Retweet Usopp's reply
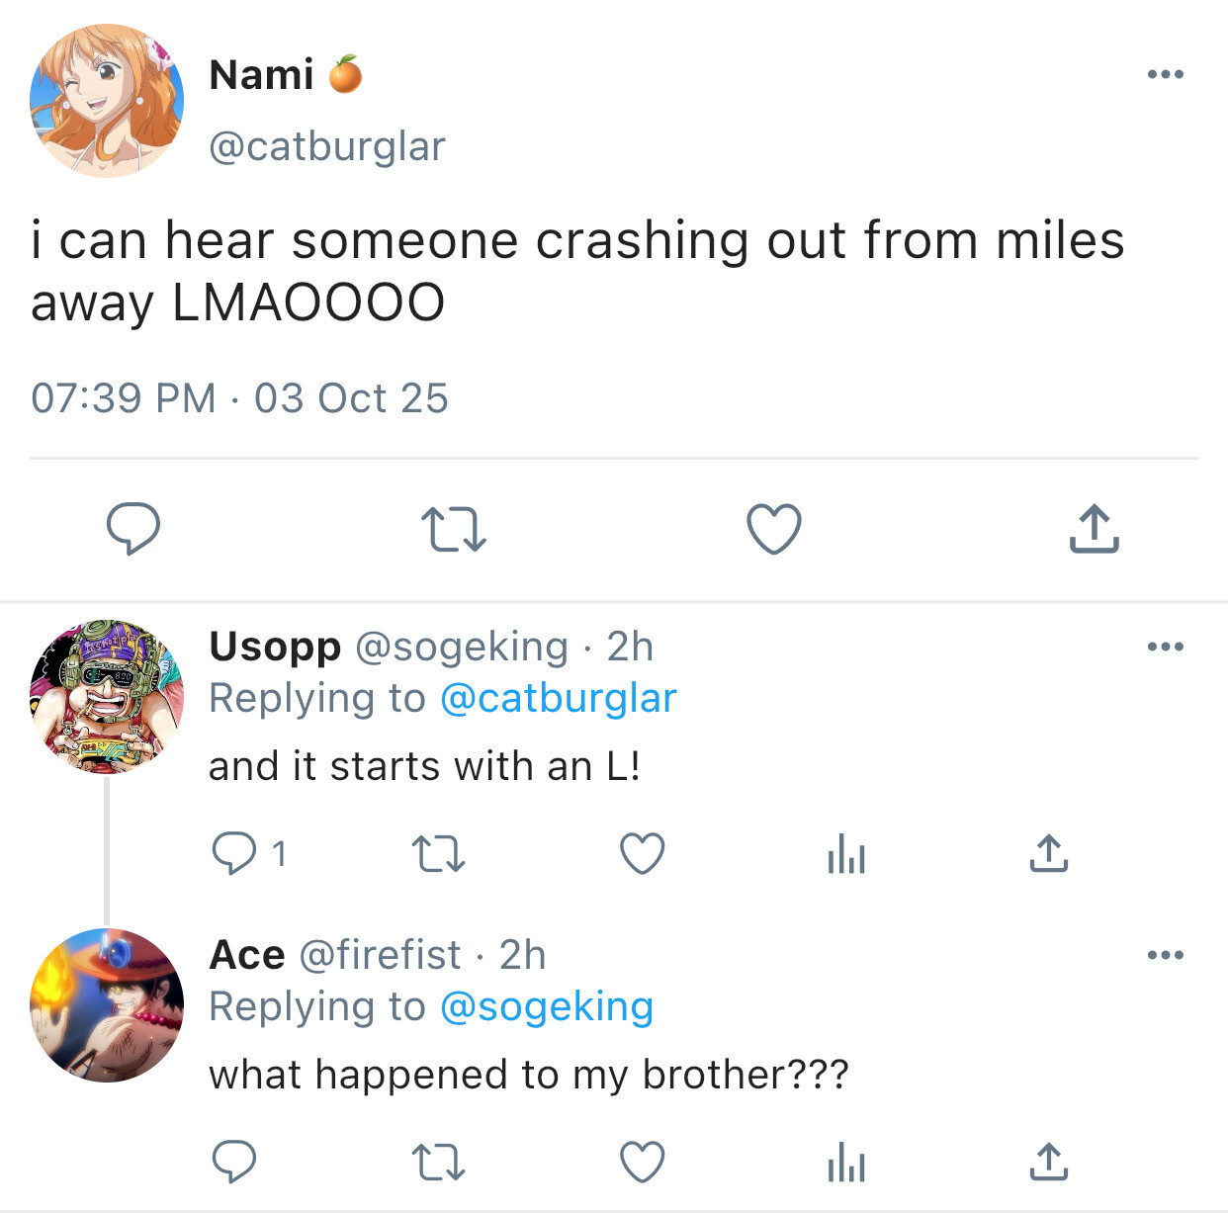The image size is (1228, 1213). tap(438, 854)
